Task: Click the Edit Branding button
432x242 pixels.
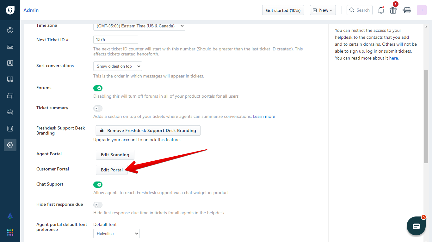Action: 115,155
